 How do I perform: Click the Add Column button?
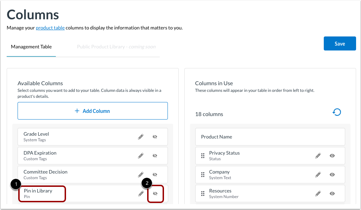(92, 111)
